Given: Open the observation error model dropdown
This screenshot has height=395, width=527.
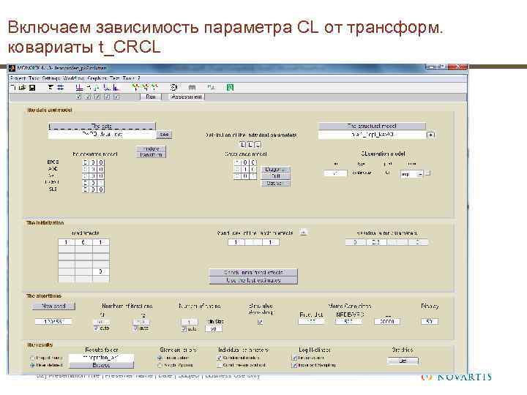Looking at the screenshot, I should [x=411, y=174].
